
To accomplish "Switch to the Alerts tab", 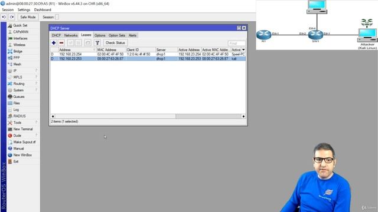I will point(132,35).
